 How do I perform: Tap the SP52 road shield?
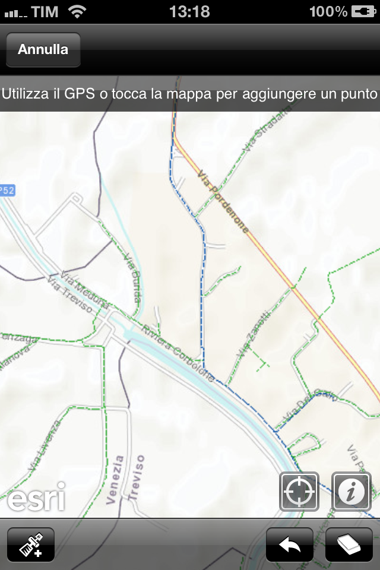click(x=7, y=190)
